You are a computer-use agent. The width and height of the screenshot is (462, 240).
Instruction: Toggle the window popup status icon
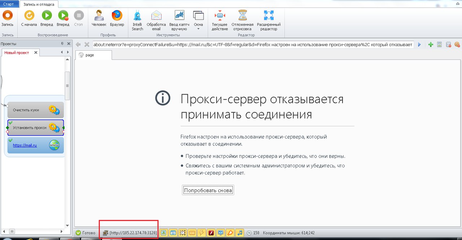[173, 233]
